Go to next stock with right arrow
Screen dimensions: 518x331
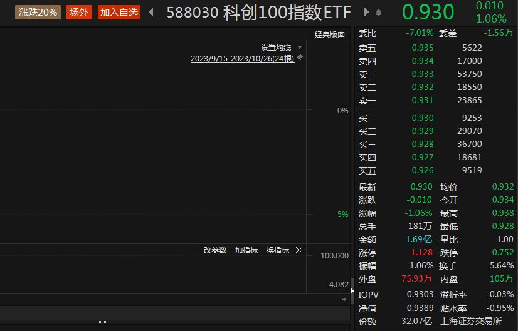point(366,12)
